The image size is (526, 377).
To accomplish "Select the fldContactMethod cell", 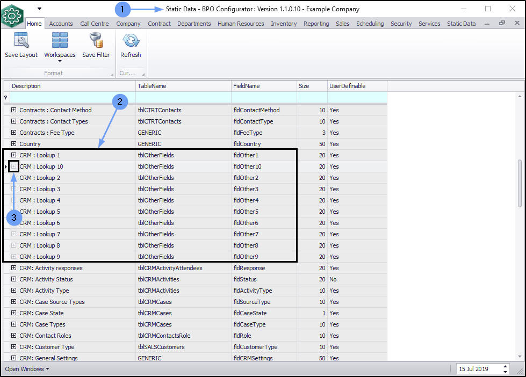I will coord(264,110).
